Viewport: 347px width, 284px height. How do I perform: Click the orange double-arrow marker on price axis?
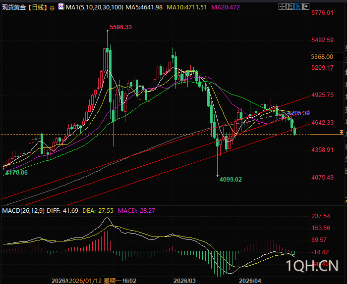tap(341, 132)
